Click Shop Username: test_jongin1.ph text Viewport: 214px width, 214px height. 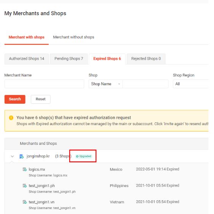[52, 192]
